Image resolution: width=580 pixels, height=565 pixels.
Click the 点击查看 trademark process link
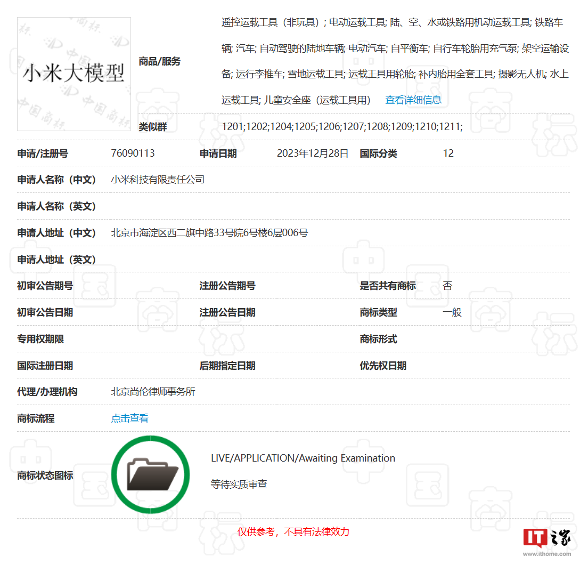tap(130, 418)
